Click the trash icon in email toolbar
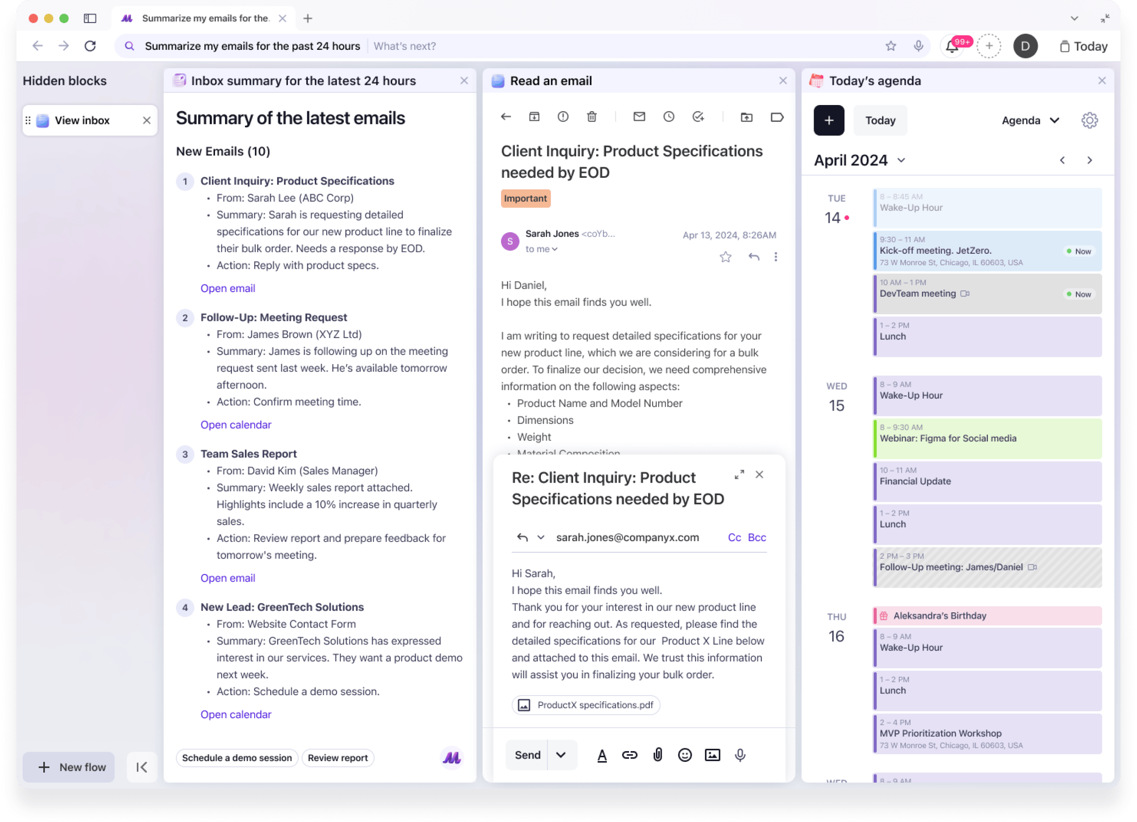 (592, 117)
